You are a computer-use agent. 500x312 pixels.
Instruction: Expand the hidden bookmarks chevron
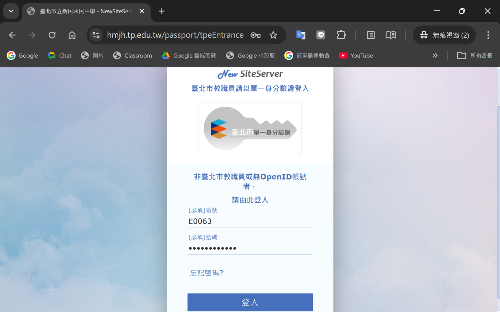pos(435,56)
